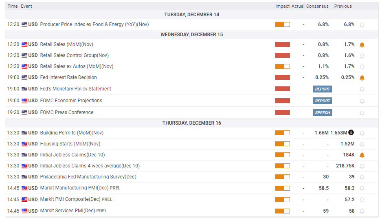382x220 pixels.
Task: Click bell icon for Housing Starts row
Action: (362, 144)
